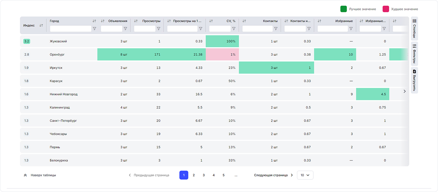
Task: Click Следующая страница link
Action: pos(273,175)
